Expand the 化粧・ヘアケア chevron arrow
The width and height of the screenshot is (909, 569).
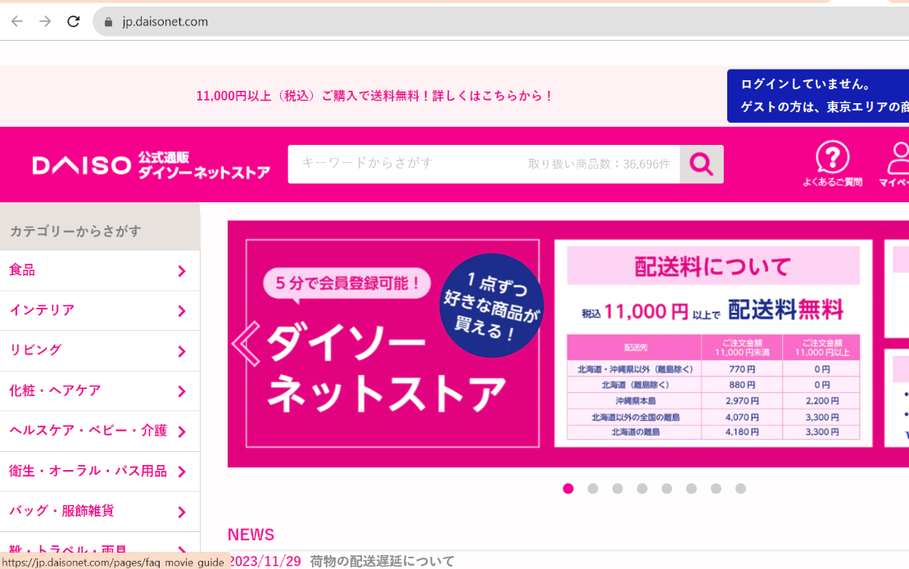tap(182, 391)
